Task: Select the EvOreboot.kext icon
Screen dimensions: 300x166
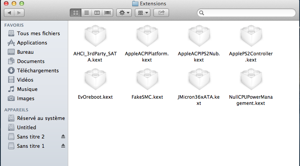Action: click(x=95, y=79)
